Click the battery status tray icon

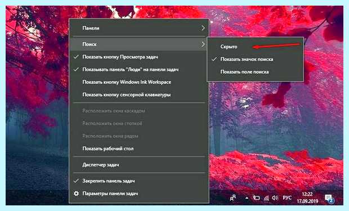point(257,197)
